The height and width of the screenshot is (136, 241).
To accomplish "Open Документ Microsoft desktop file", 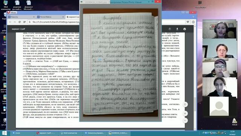I will (x=29, y=5).
